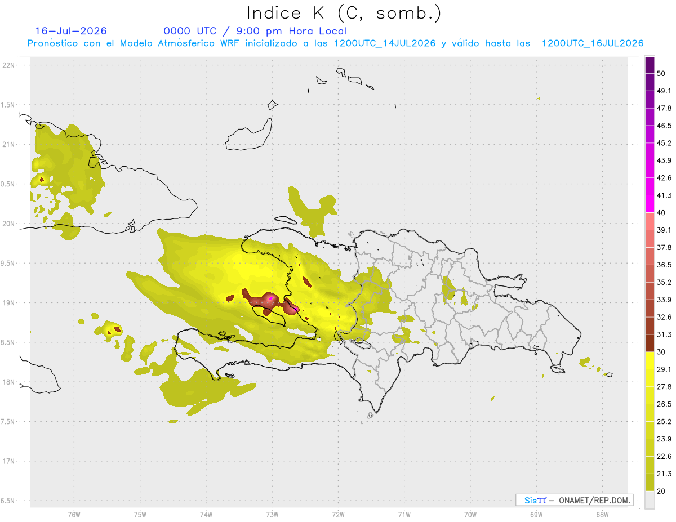676x522 pixels.
Task: Click the "75W" longitude label
Action: pos(140,514)
